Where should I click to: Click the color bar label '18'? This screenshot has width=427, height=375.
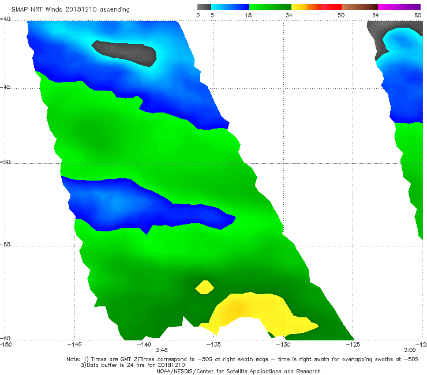(x=248, y=15)
